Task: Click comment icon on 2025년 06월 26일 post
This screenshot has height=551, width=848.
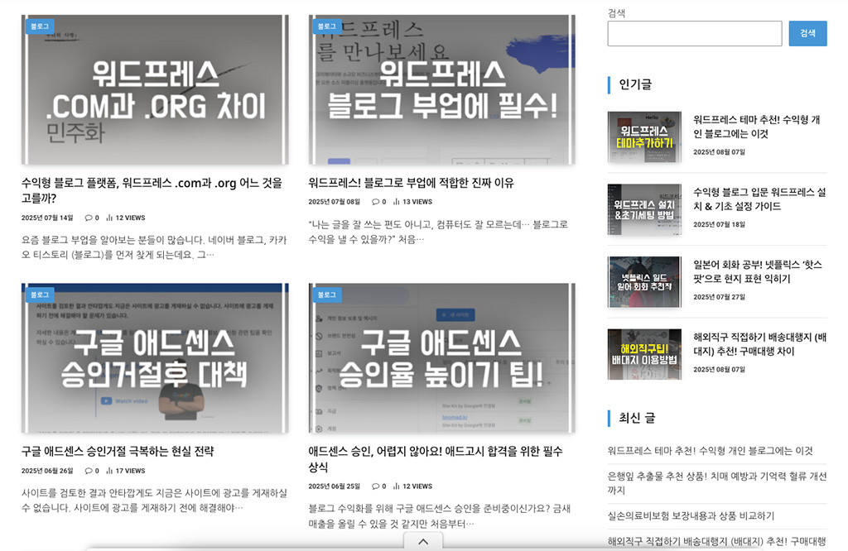Action: click(89, 471)
